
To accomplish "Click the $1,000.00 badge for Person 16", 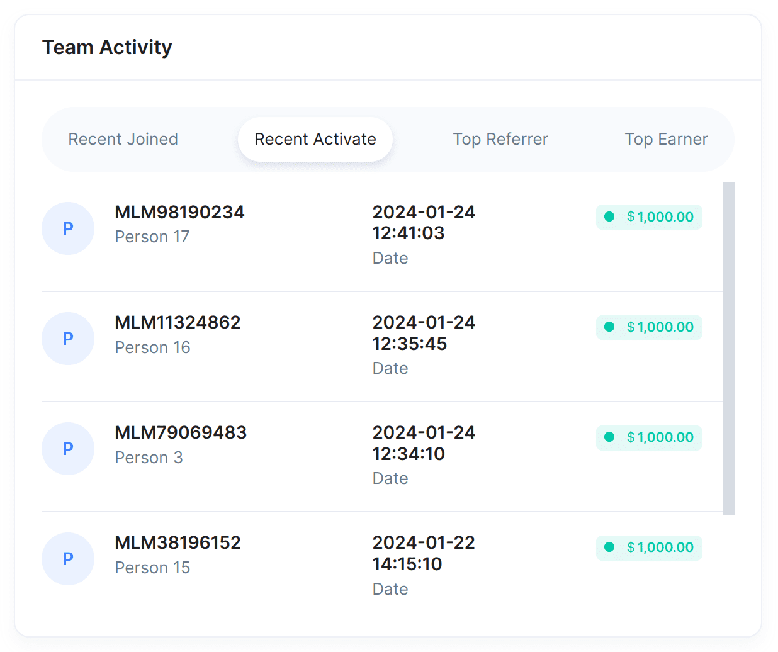I will [x=649, y=327].
